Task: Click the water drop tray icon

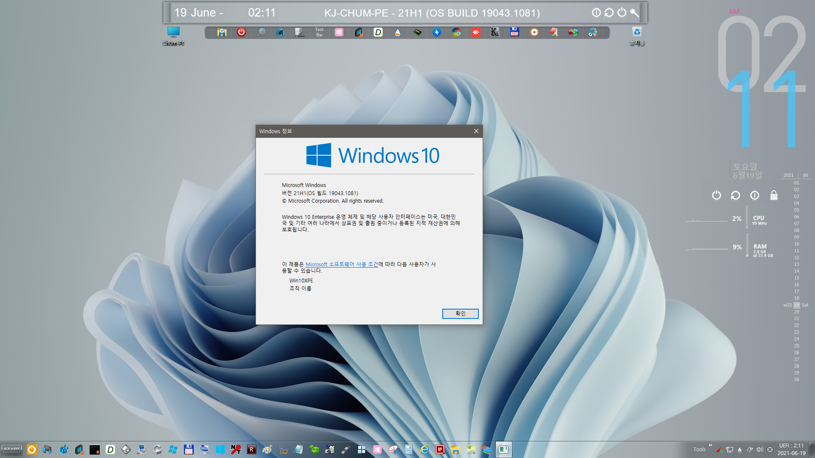Action: pos(740,450)
